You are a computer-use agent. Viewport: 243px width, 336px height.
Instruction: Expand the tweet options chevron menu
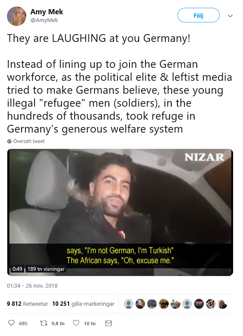(x=230, y=16)
